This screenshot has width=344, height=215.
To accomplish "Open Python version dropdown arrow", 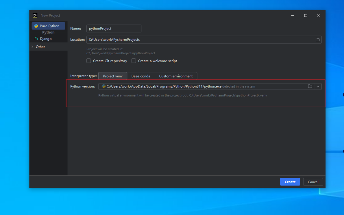I will click(318, 87).
